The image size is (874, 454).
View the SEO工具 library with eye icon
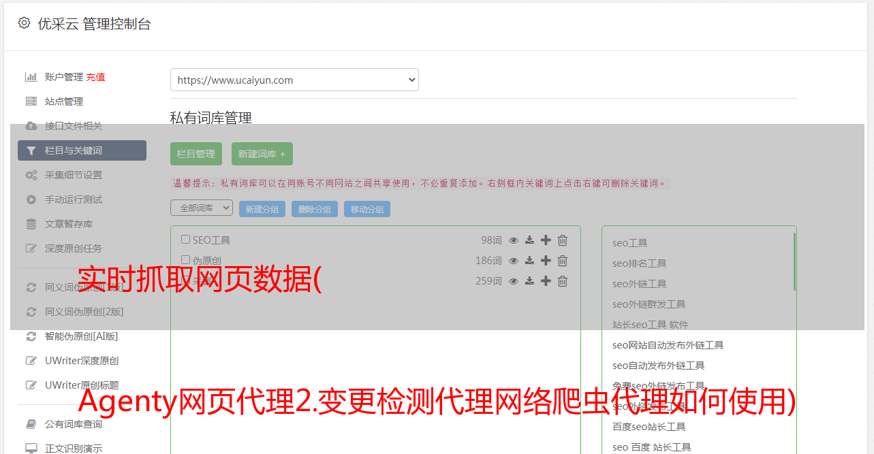514,240
